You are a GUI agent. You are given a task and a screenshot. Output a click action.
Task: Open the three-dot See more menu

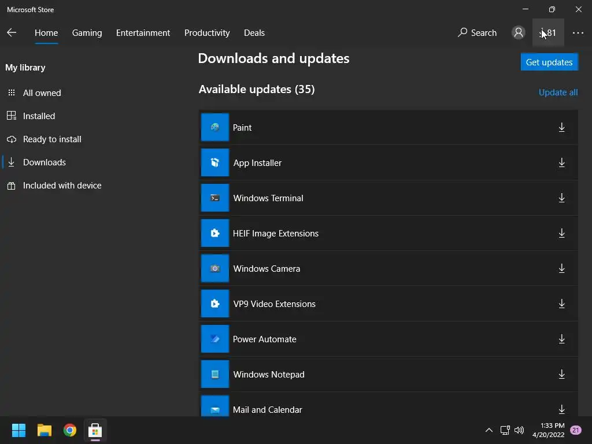[578, 33]
